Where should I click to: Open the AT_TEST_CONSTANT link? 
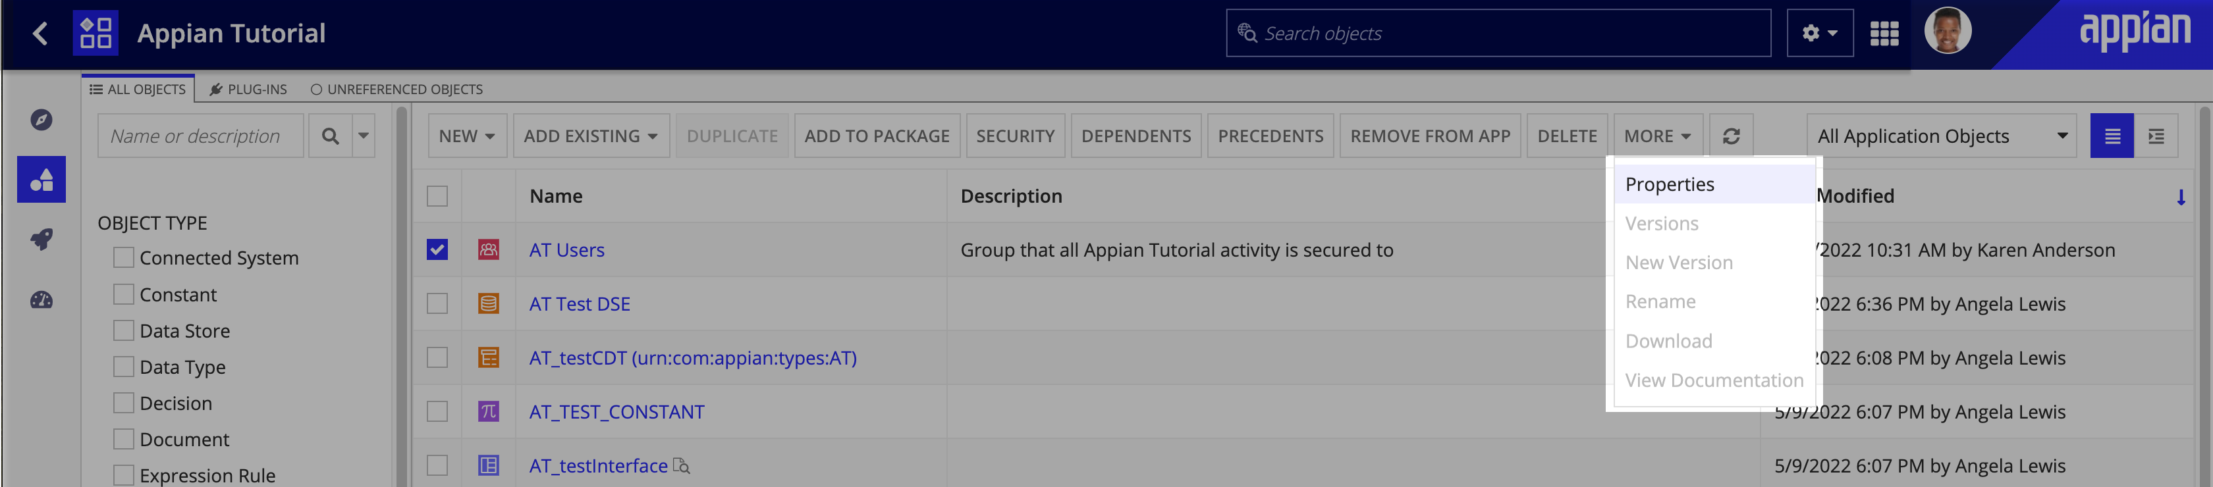click(x=617, y=412)
